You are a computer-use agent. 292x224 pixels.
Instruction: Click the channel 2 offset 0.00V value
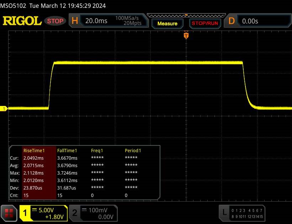(x=106, y=217)
